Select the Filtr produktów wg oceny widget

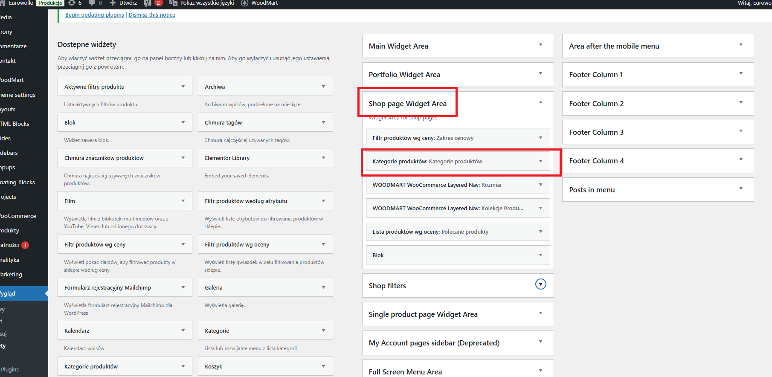pos(265,244)
